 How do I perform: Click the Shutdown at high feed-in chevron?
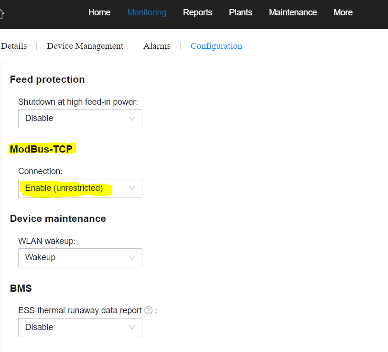[132, 119]
